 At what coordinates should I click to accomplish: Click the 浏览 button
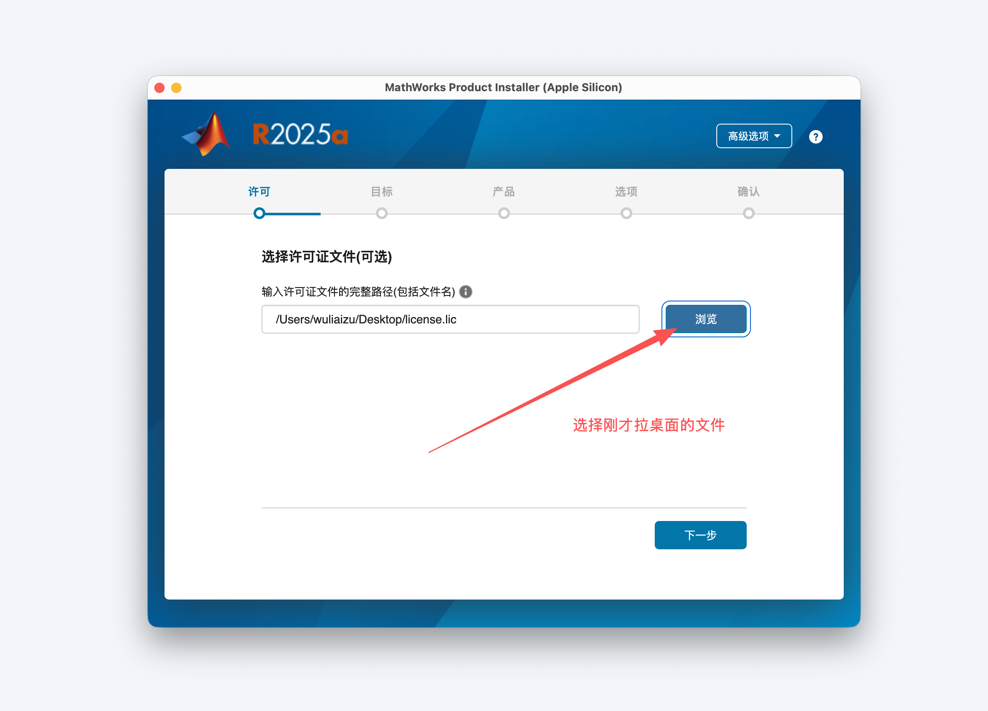[706, 319]
